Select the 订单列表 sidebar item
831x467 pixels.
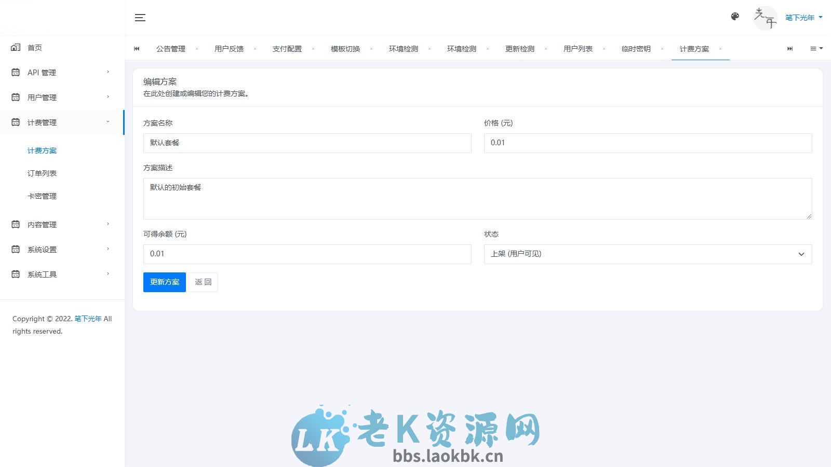pos(42,173)
